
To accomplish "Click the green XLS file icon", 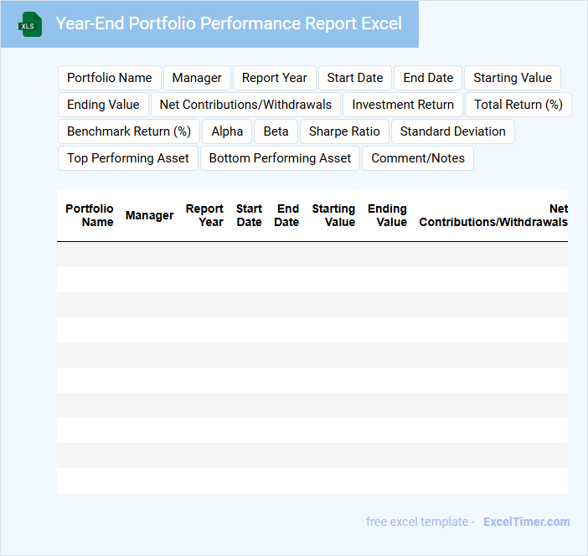I will 30,24.
